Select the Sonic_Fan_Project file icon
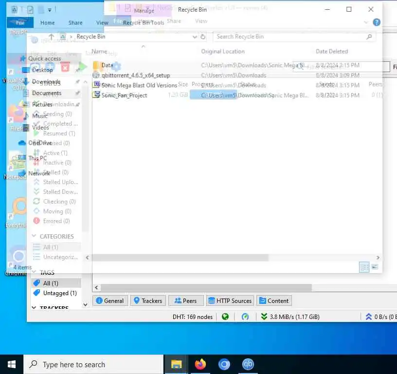 (x=96, y=95)
